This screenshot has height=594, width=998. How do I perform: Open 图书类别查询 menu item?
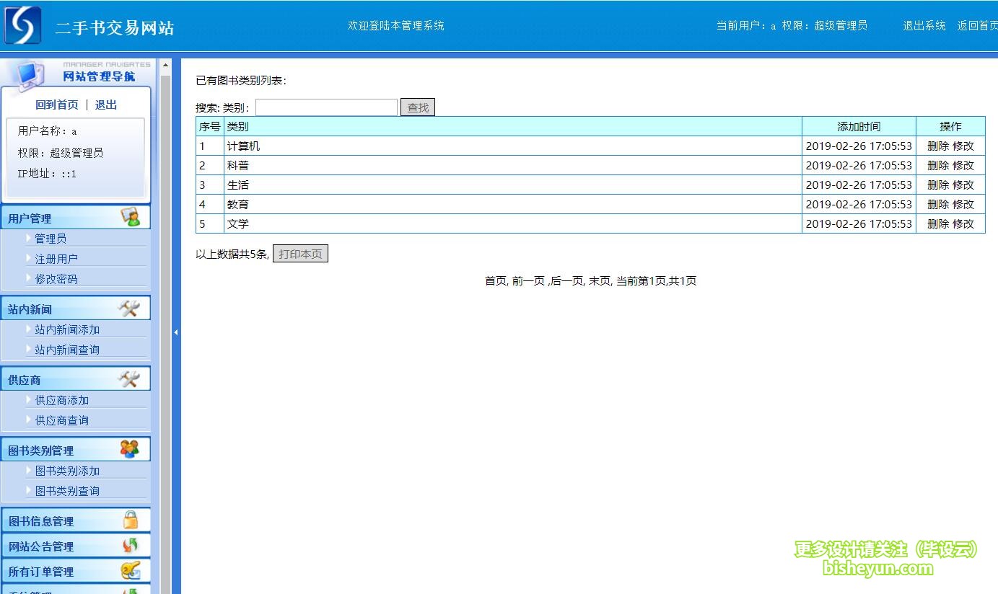[67, 491]
